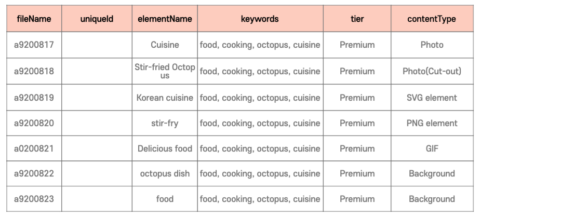This screenshot has width=561, height=218.
Task: Select the Korean cuisine cell
Action: pyautogui.click(x=165, y=98)
